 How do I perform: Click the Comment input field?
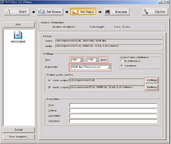(113, 121)
